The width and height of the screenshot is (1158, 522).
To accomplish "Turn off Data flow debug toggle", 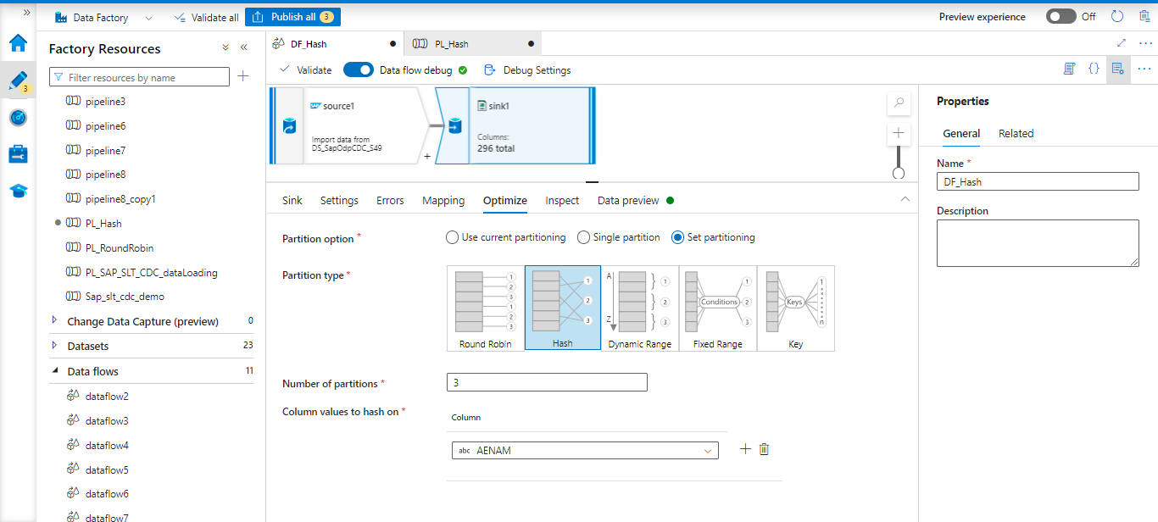I will 359,70.
